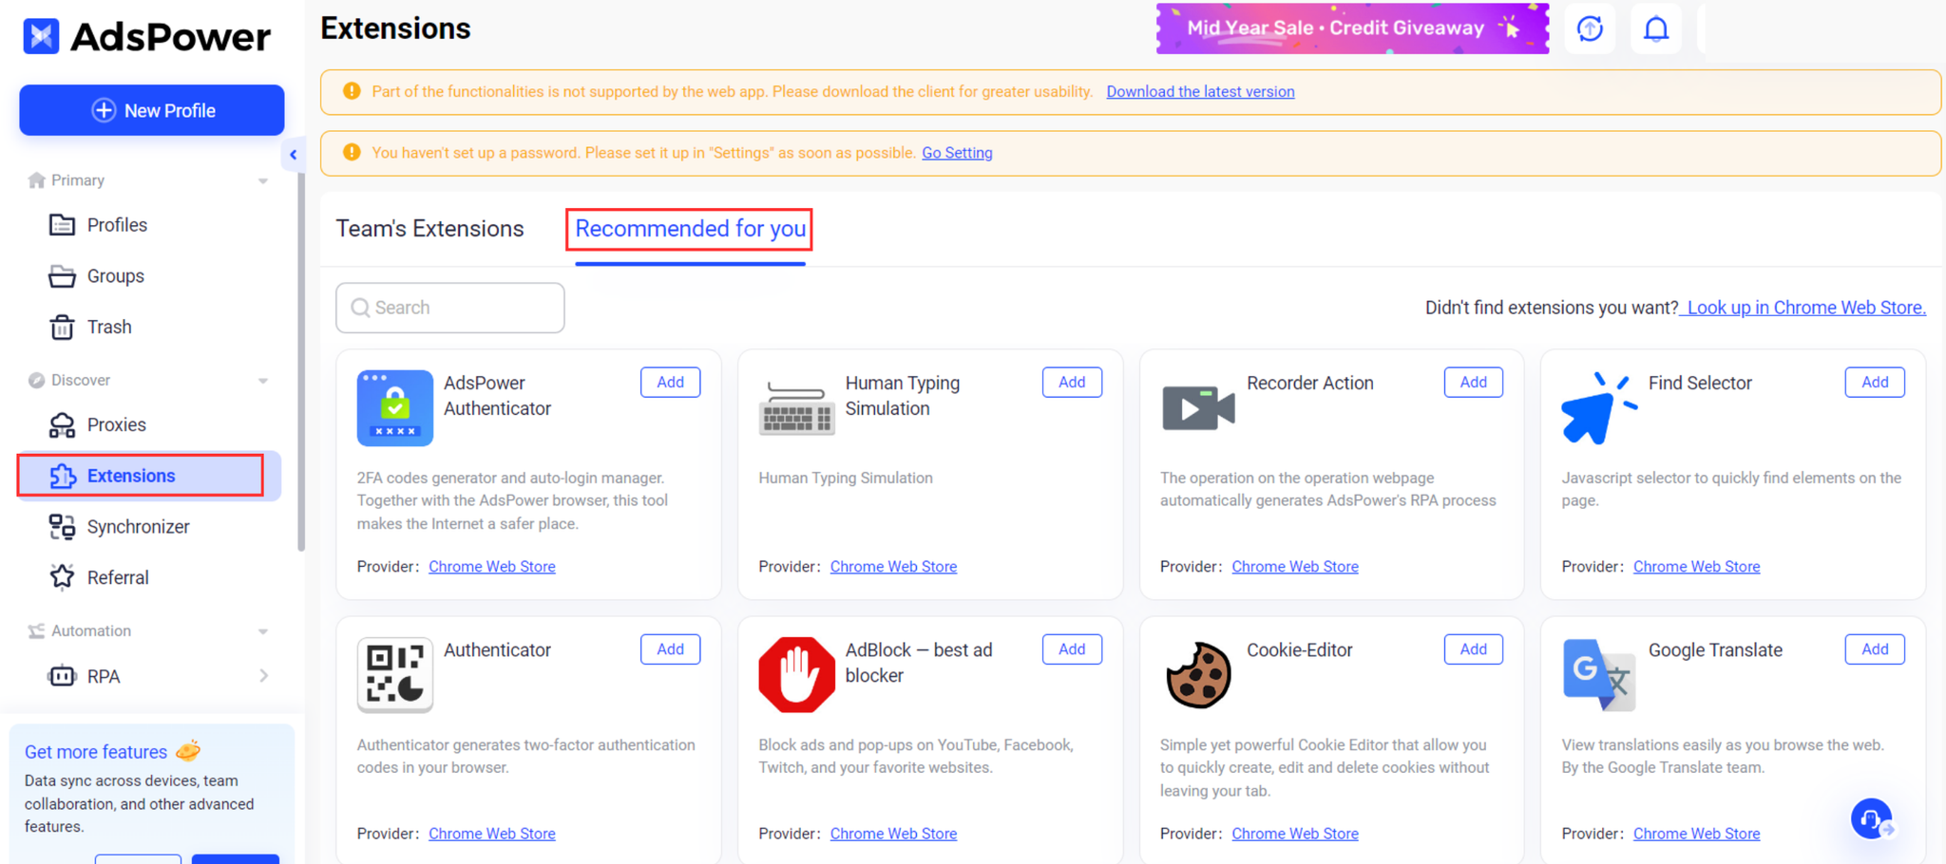Follow the Go Setting link
Viewport: 1946px width, 864px height.
(957, 153)
